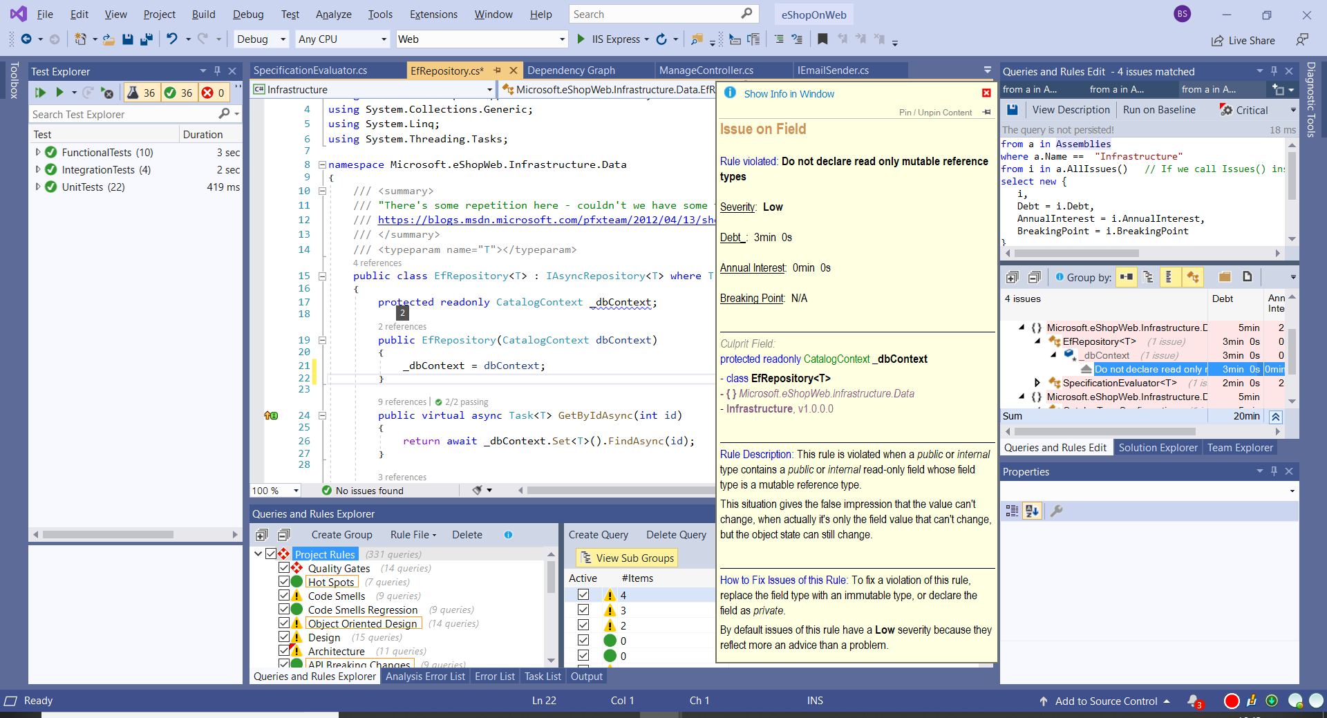The width and height of the screenshot is (1327, 718).
Task: Save the query with the disk icon
Action: (1013, 110)
